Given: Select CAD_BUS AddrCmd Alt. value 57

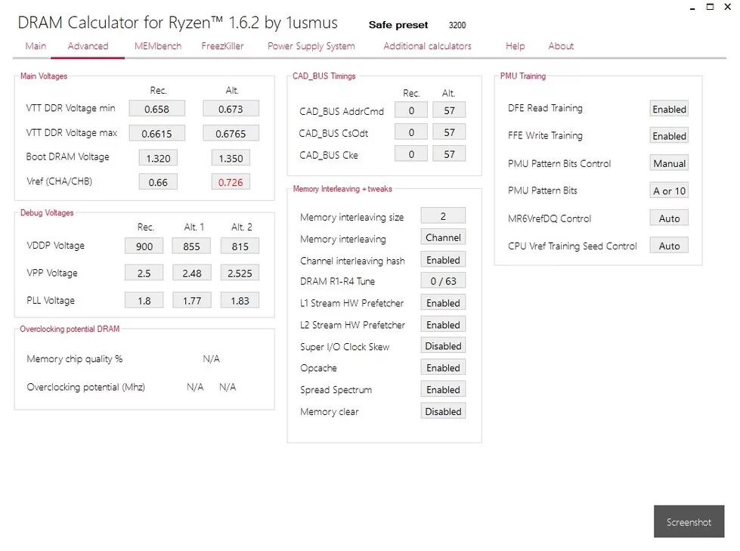Looking at the screenshot, I should tap(449, 110).
